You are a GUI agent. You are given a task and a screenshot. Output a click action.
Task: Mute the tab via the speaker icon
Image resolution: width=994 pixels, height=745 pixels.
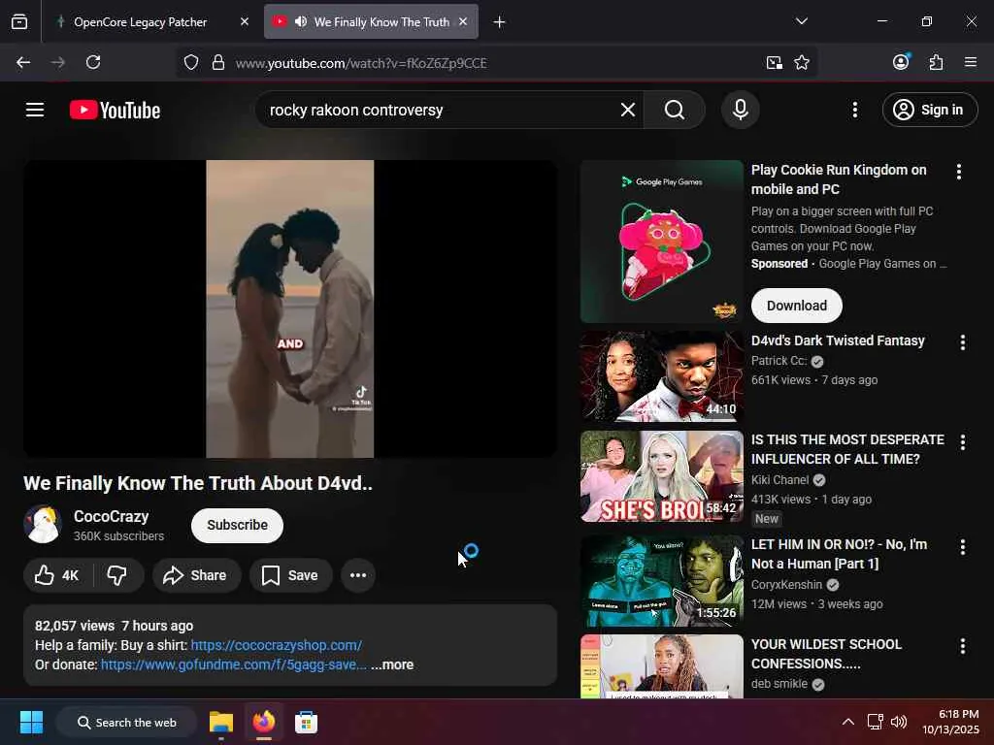tap(301, 21)
